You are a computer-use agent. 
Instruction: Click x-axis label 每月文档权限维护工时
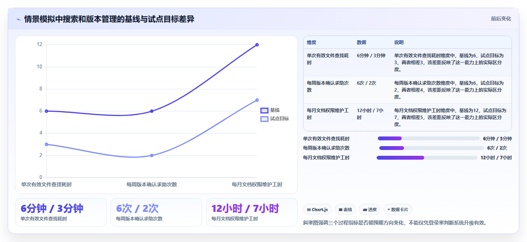pyautogui.click(x=257, y=184)
